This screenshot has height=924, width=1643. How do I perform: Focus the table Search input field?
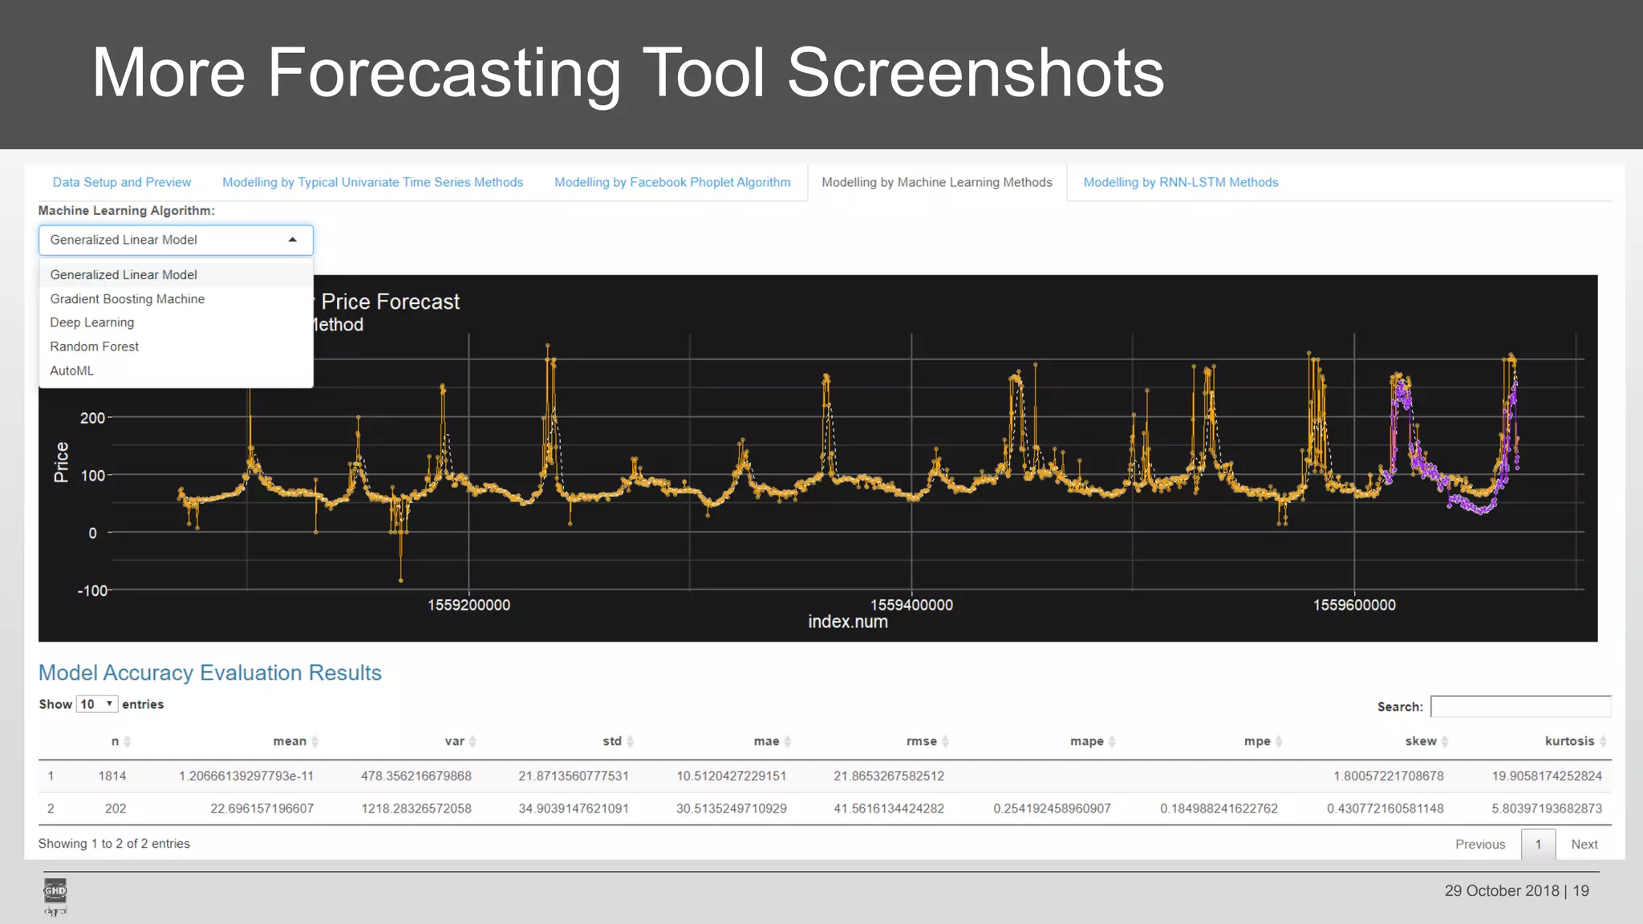(1520, 707)
